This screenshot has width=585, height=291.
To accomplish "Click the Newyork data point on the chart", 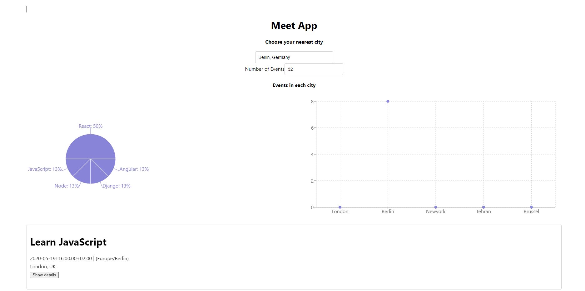I will point(435,207).
